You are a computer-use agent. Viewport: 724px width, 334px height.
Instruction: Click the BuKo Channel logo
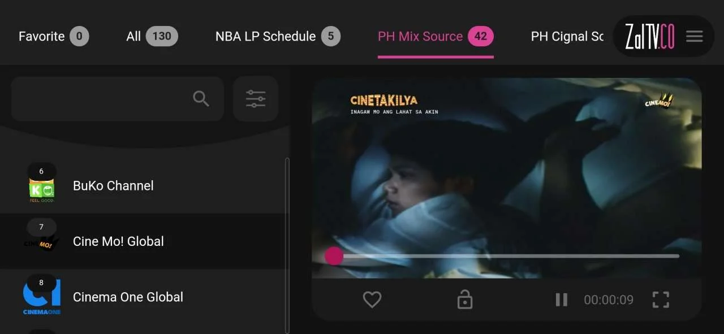coord(42,189)
